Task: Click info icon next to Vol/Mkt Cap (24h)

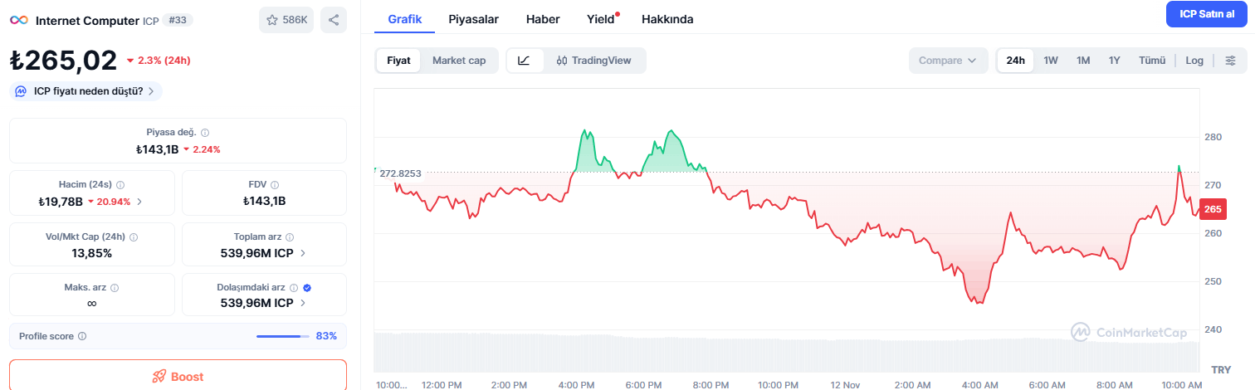Action: tap(134, 237)
